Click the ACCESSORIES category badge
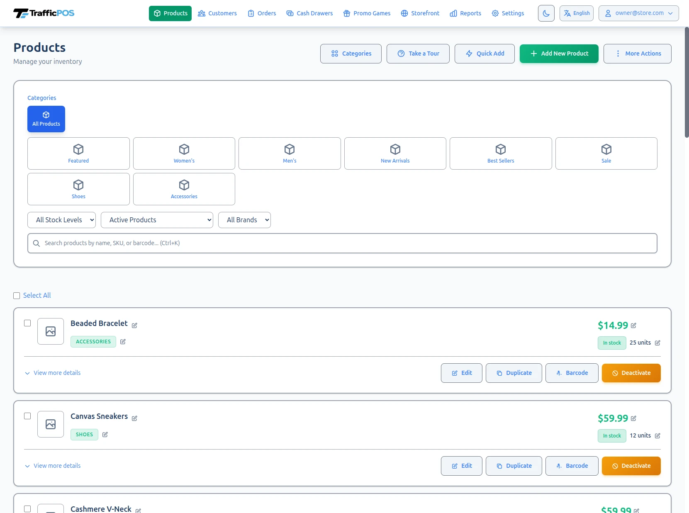Screen dimensions: 689x513 pos(93,342)
